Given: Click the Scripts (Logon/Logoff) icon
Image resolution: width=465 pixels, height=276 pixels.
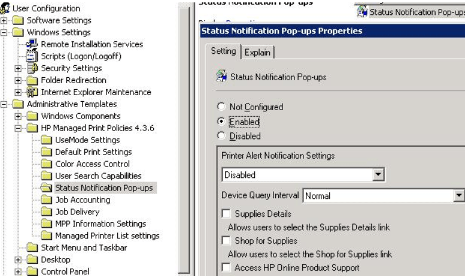Looking at the screenshot, I should 32,56.
